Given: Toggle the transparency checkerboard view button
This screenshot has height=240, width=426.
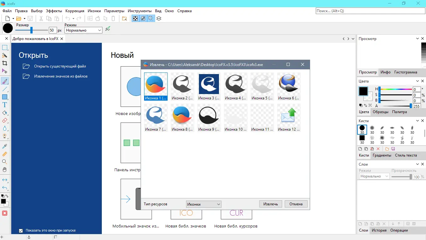Looking at the screenshot, I should (135, 18).
